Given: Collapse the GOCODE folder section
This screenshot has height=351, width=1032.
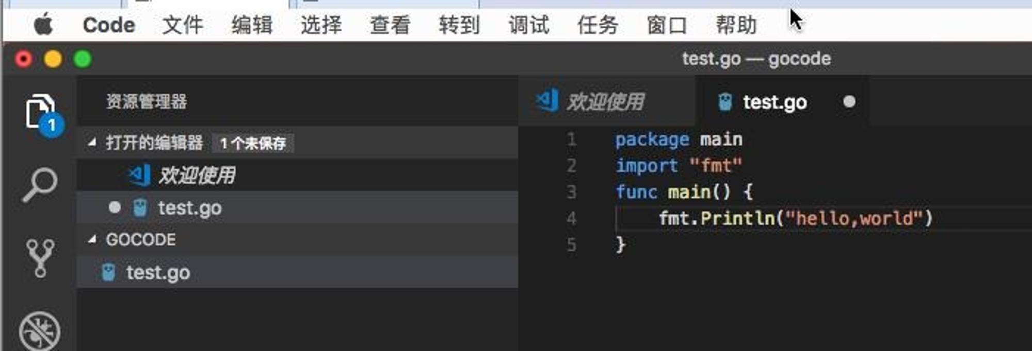Looking at the screenshot, I should click(x=92, y=239).
